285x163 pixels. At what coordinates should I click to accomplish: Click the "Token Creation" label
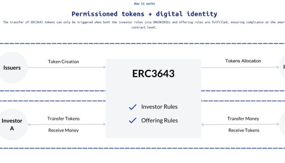pyautogui.click(x=63, y=61)
